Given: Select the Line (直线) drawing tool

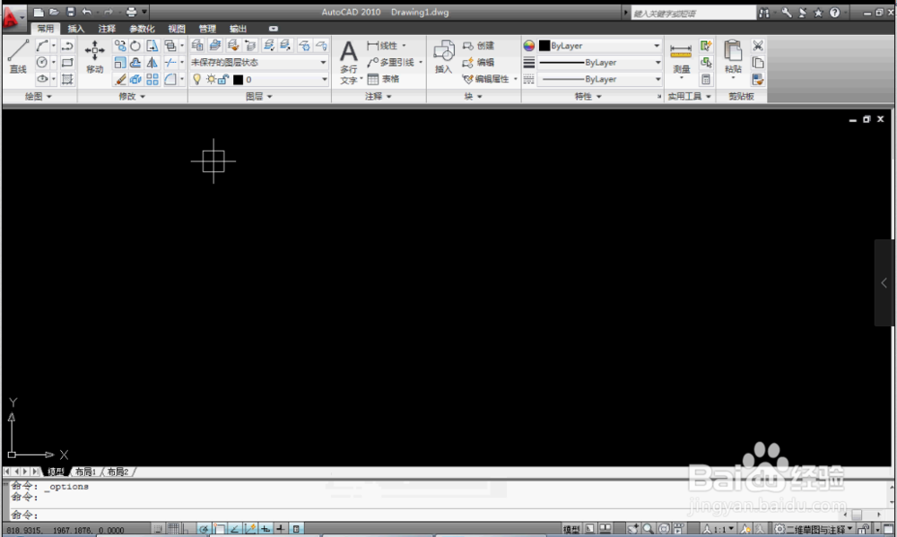Looking at the screenshot, I should (x=18, y=56).
